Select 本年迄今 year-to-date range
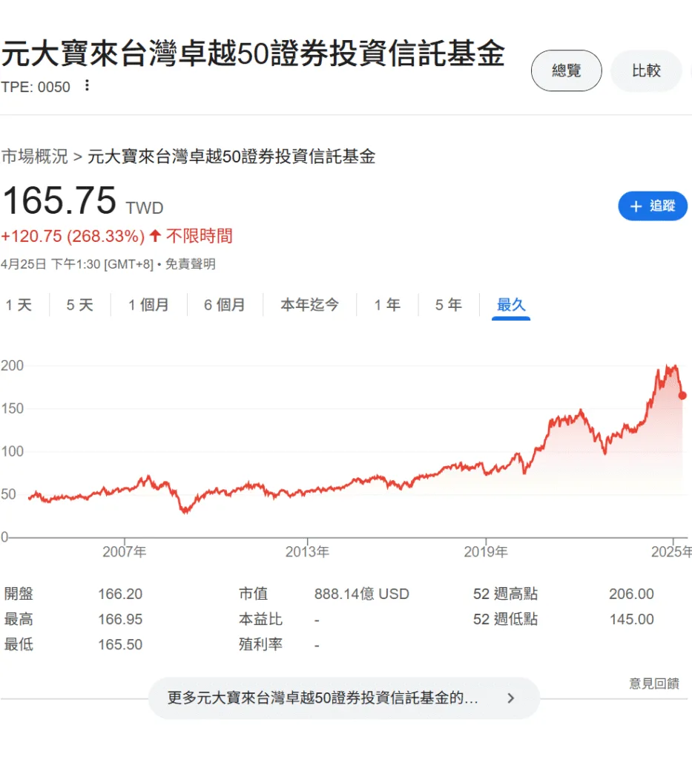 309,305
